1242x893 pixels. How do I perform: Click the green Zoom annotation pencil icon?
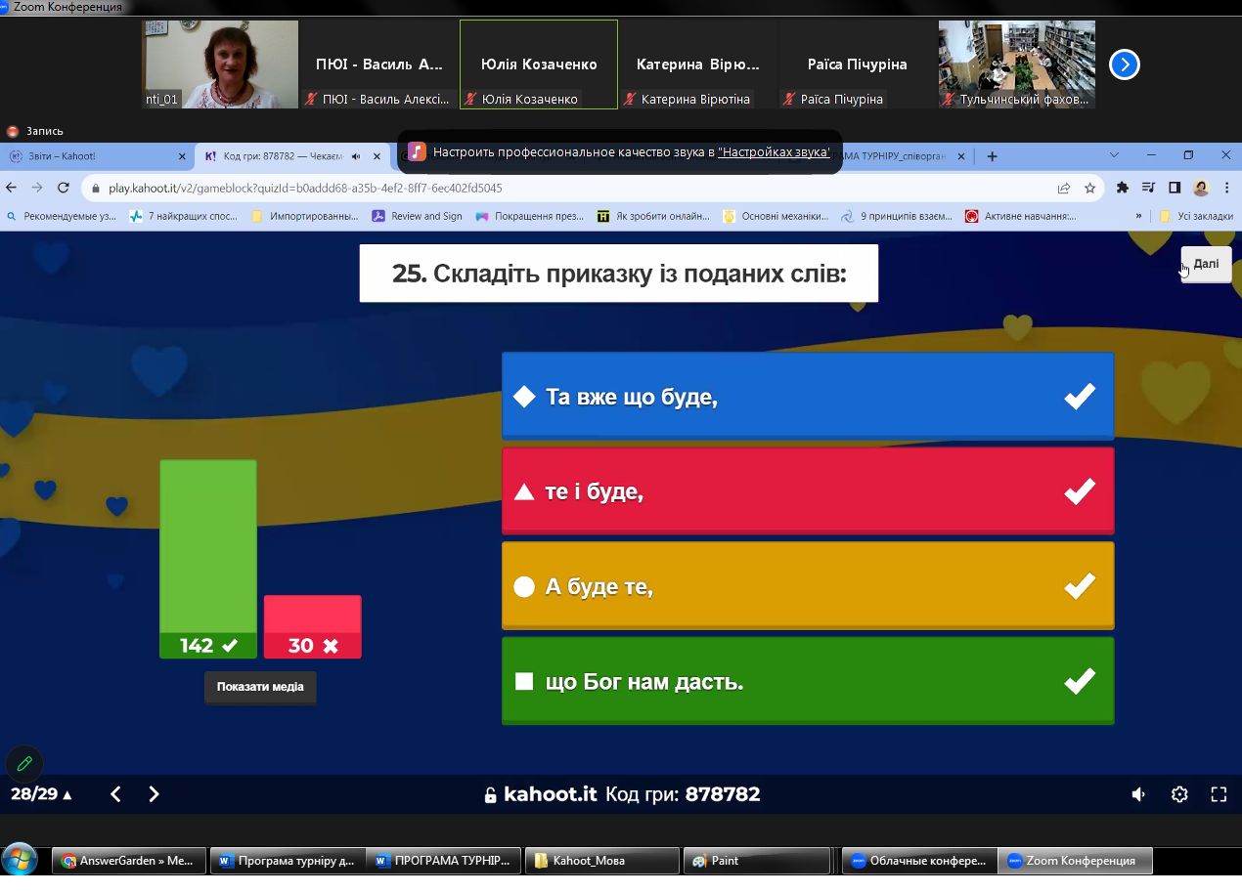pyautogui.click(x=24, y=763)
